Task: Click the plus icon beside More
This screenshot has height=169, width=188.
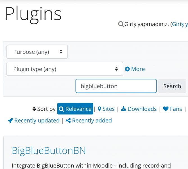Action: [127, 69]
